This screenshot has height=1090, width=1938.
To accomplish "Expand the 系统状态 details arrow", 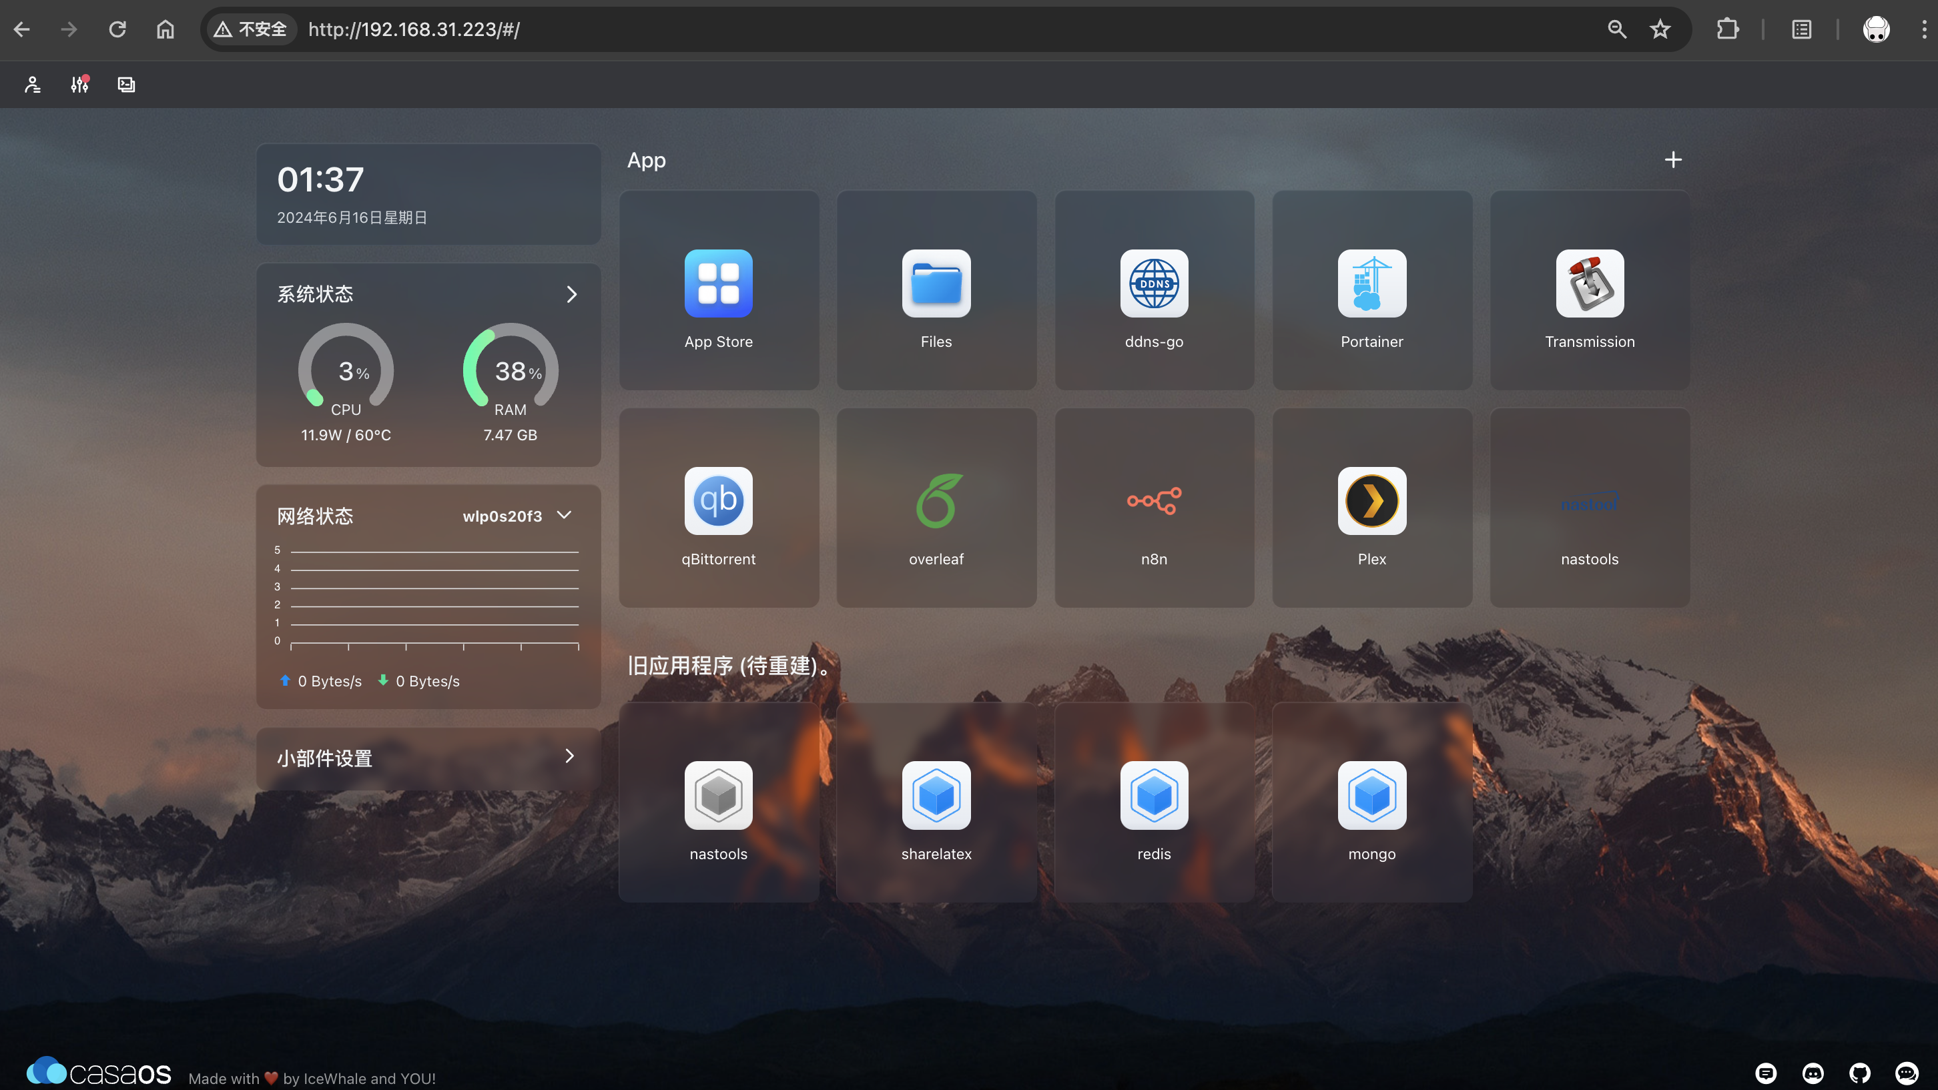I will [571, 294].
